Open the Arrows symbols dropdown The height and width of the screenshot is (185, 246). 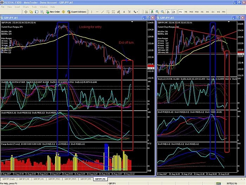coord(136,12)
